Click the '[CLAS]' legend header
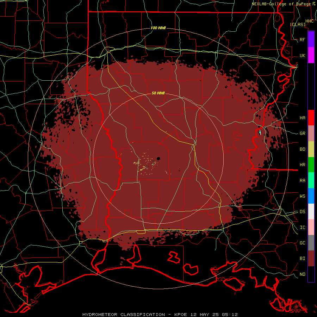The width and height of the screenshot is (317, 317). coord(298,24)
